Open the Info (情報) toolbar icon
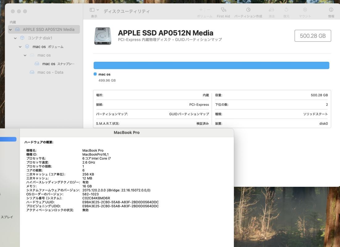 pyautogui.click(x=331, y=10)
